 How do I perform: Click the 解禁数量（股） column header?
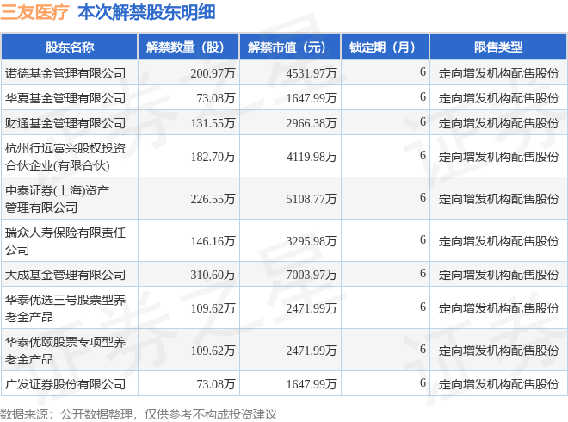188,47
